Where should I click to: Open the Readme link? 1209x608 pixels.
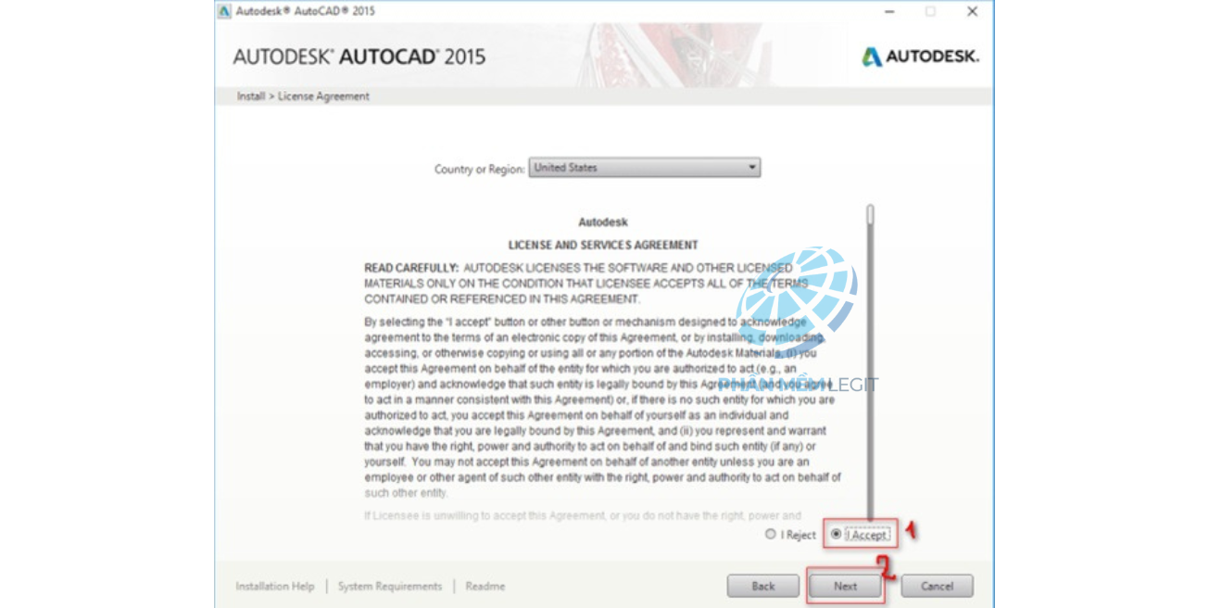tap(485, 586)
